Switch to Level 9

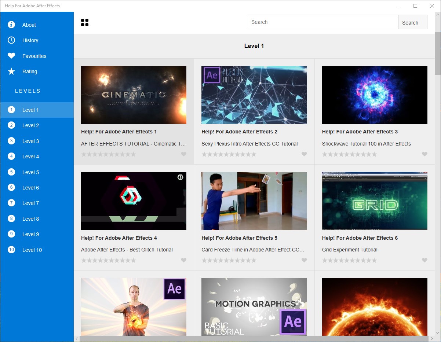pyautogui.click(x=37, y=234)
